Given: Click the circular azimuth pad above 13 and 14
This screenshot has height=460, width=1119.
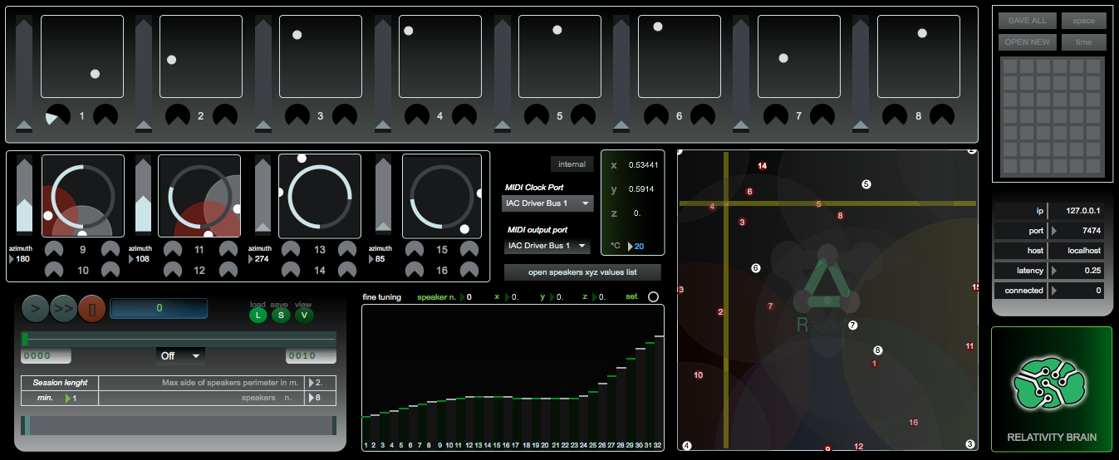Looking at the screenshot, I should [x=320, y=195].
